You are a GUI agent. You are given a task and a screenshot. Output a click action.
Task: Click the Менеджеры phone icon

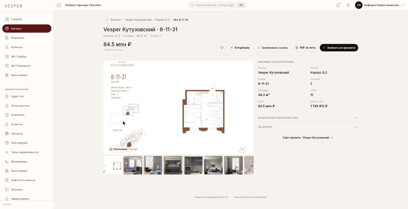(7, 162)
